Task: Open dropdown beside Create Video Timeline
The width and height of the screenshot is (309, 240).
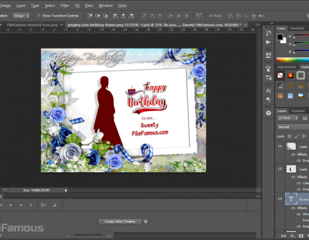Action: pos(146,222)
